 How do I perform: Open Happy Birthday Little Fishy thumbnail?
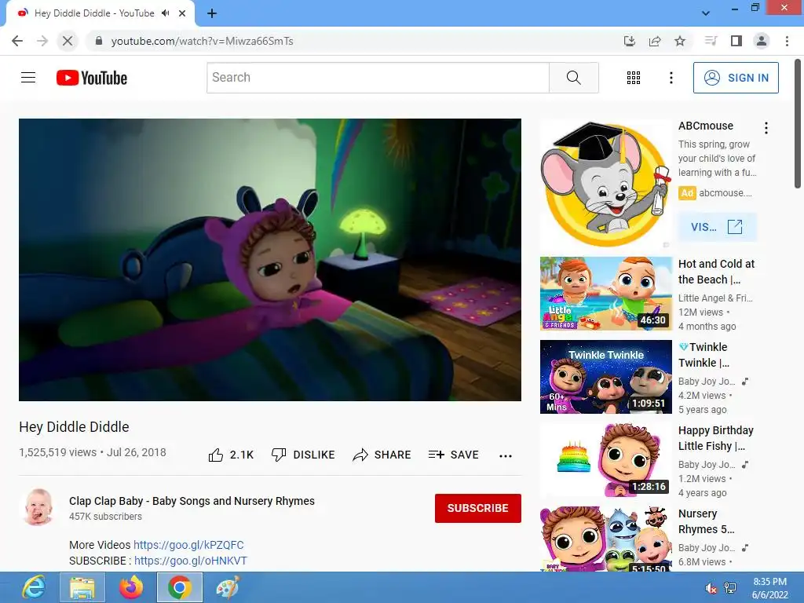(x=605, y=460)
